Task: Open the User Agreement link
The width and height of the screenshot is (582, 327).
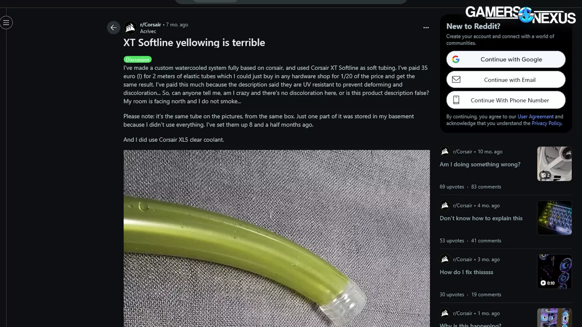Action: point(535,117)
